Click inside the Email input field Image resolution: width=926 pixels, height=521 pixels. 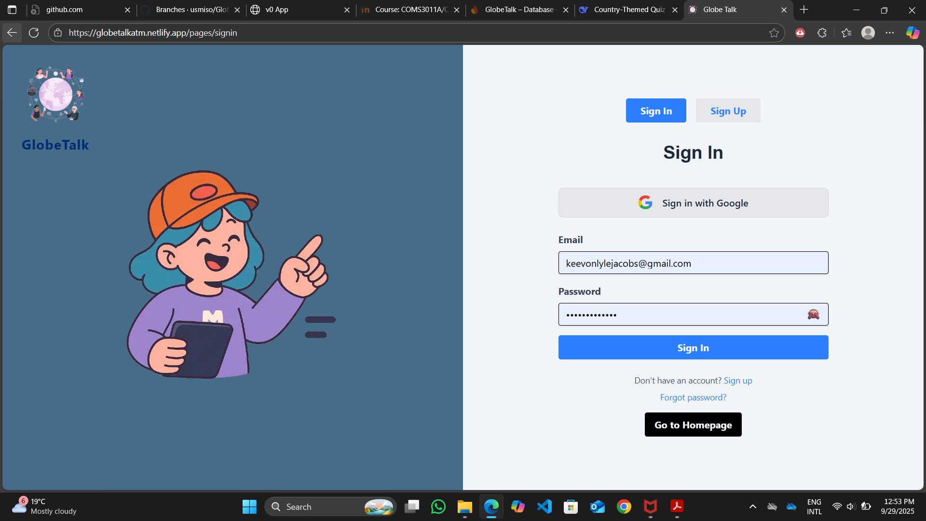pyautogui.click(x=693, y=263)
